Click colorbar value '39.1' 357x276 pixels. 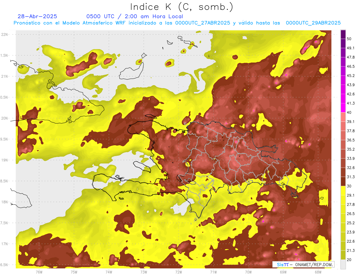coord(351,122)
